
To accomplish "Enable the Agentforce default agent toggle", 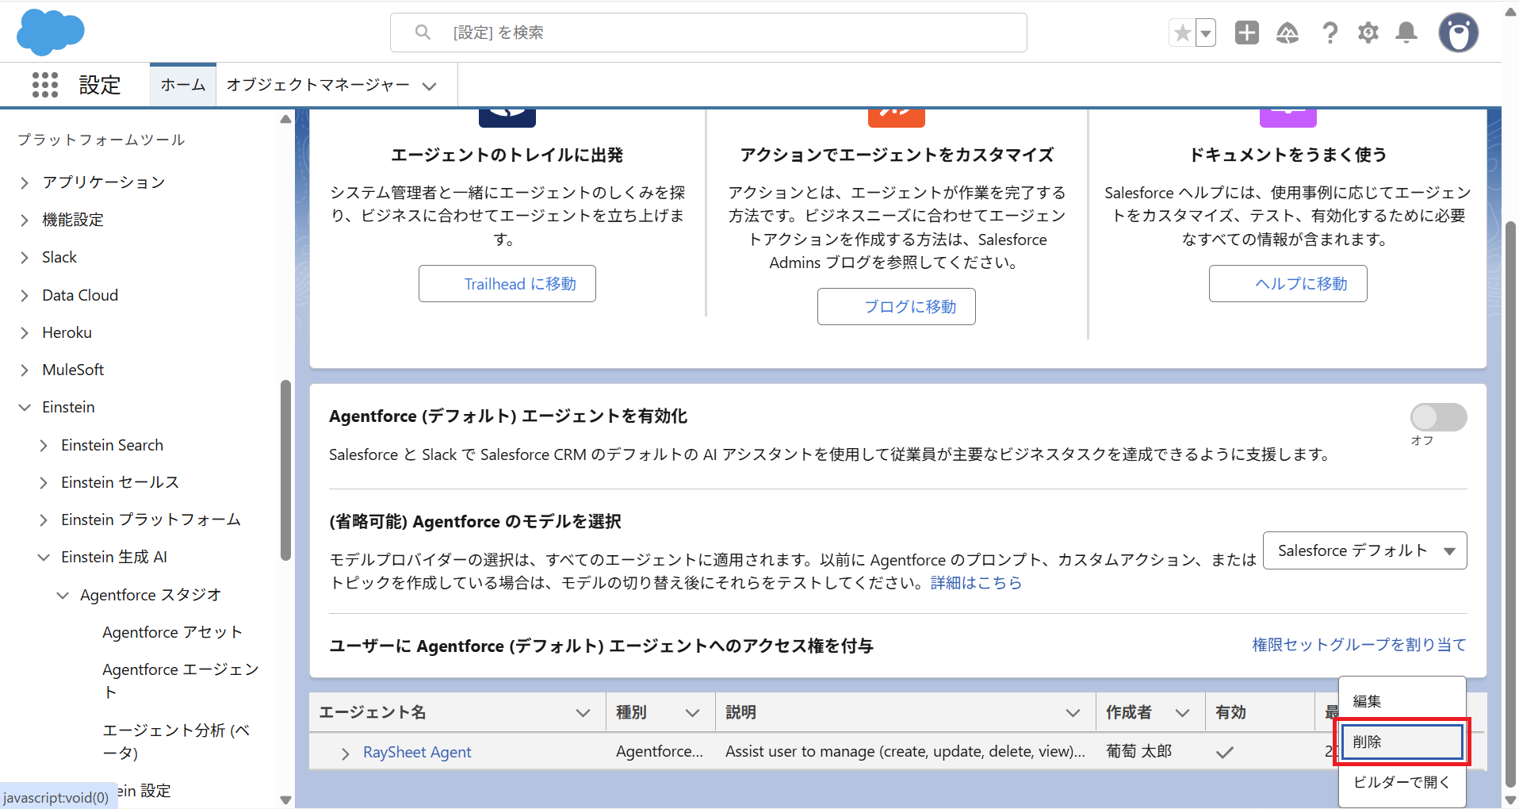I will point(1437,417).
